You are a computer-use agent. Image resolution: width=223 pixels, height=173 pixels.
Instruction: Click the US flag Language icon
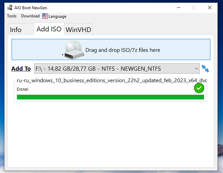pyautogui.click(x=45, y=16)
